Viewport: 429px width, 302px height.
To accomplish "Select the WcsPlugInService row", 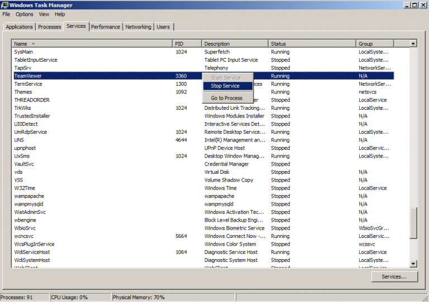I will (x=204, y=244).
